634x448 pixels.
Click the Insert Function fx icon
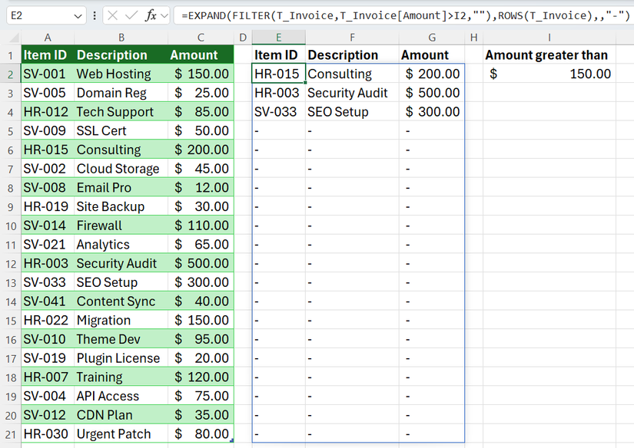click(x=150, y=15)
